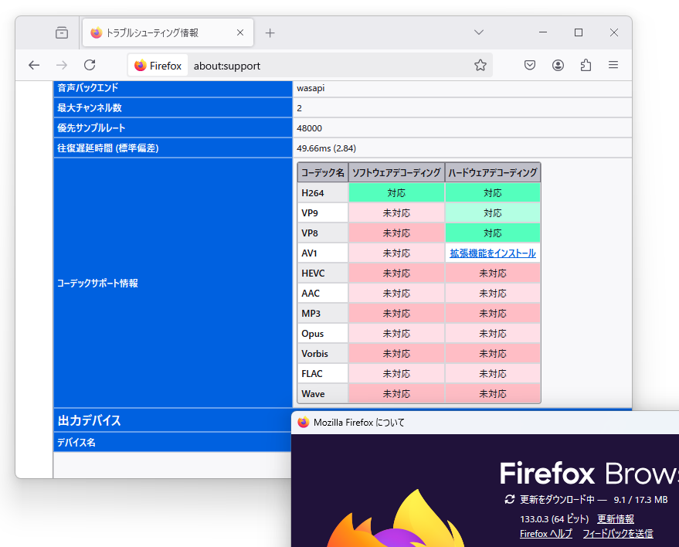Reload the about:support page

[x=90, y=66]
